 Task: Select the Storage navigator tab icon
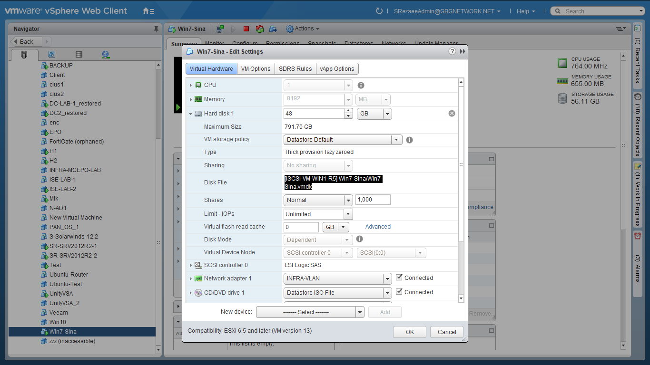coord(79,55)
